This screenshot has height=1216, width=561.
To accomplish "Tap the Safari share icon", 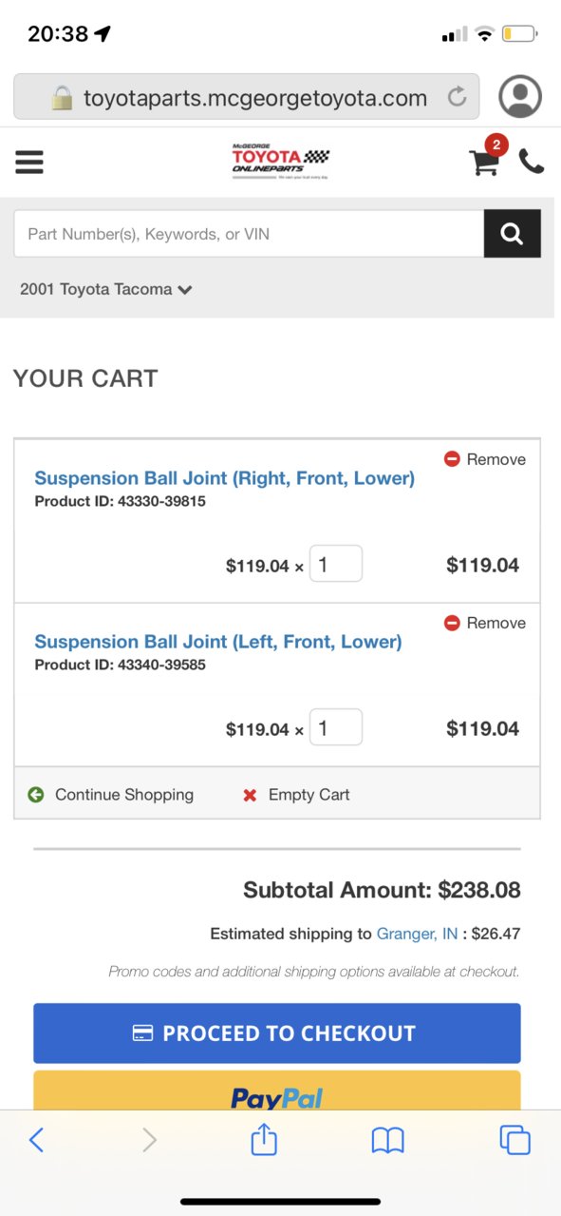I will (x=264, y=1138).
